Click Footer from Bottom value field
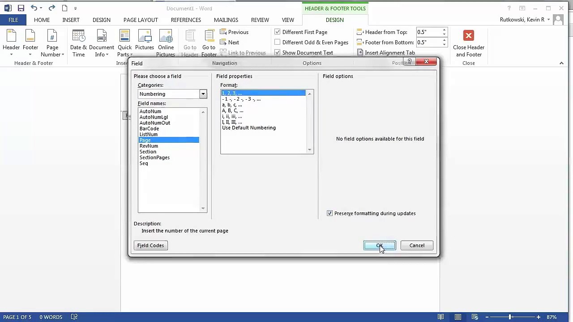The image size is (573, 322). click(429, 42)
